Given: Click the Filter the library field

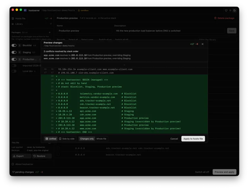Looking at the screenshot, I should [217, 39].
